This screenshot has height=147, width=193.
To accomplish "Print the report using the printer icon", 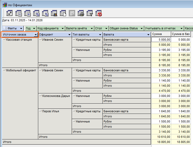I will (x=81, y=13).
